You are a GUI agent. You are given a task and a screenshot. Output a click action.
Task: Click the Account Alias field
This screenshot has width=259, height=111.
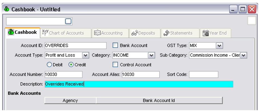point(141,74)
